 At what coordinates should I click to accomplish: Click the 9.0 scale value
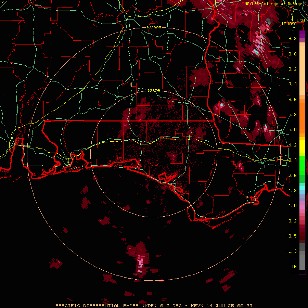coord(293,54)
